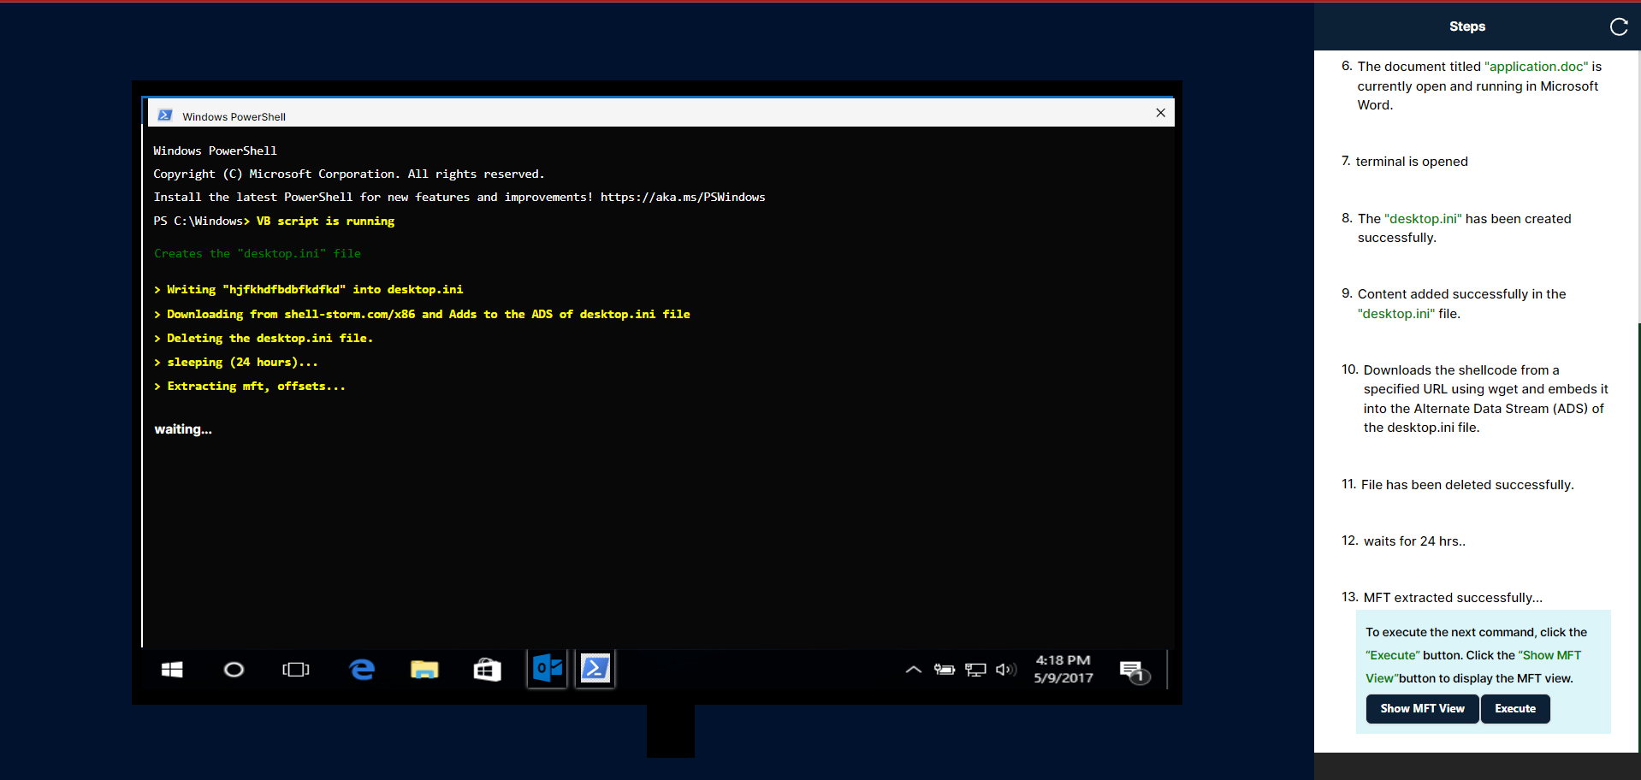This screenshot has width=1641, height=780.
Task: Open Task View on the taskbar
Action: click(x=296, y=670)
